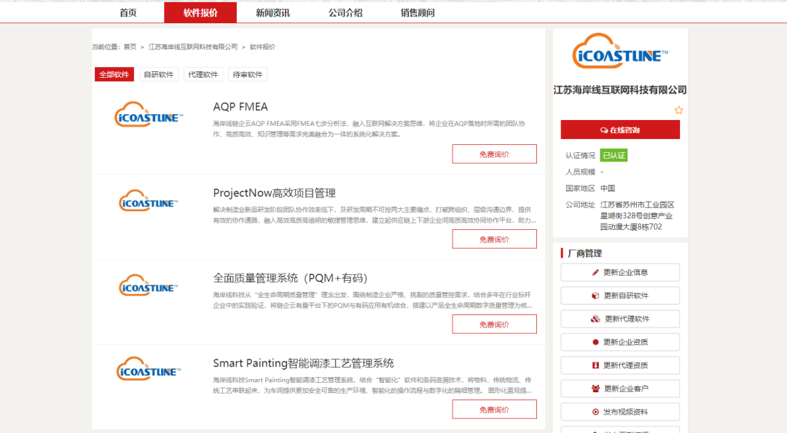Click 更新企业客户 button

(x=620, y=389)
